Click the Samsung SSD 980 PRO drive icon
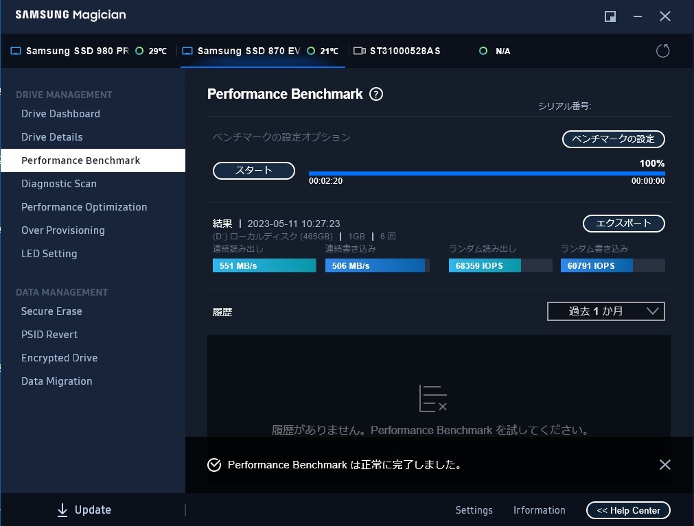This screenshot has width=694, height=526. [16, 51]
